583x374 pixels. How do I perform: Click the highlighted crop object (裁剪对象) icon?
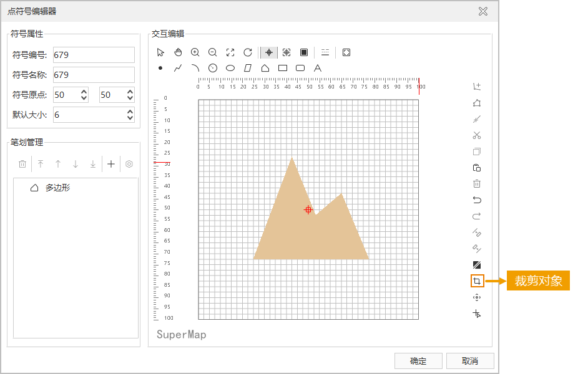[x=477, y=281]
